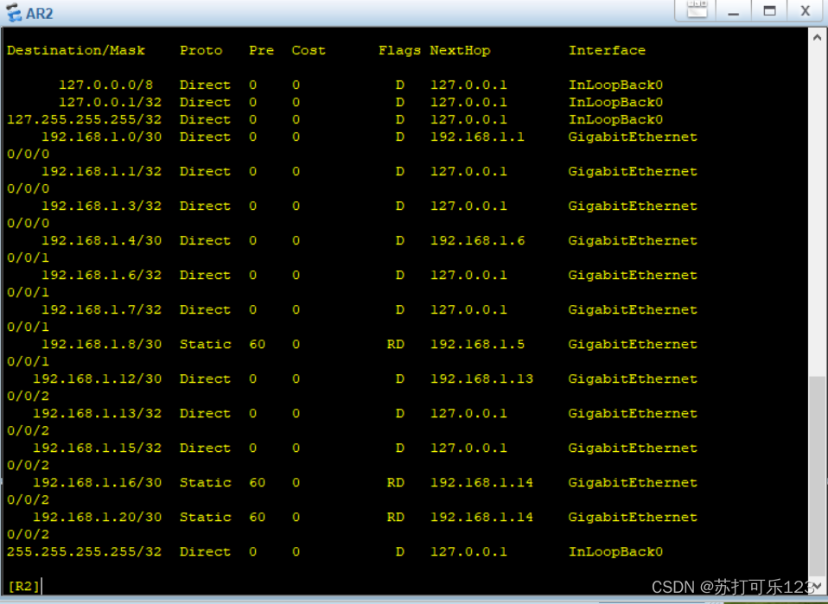Screen dimensions: 828x604
Task: Click next hop 192.168.1.1
Action: (x=477, y=137)
